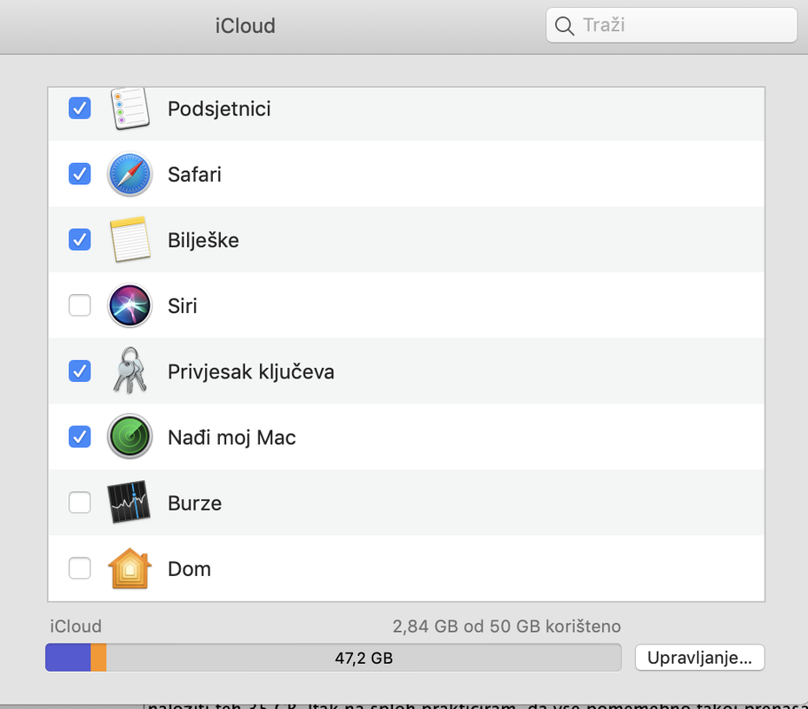The width and height of the screenshot is (808, 709).
Task: Click the Siri icon
Action: [x=129, y=306]
